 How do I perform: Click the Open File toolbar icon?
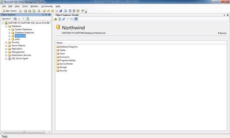(44, 11)
